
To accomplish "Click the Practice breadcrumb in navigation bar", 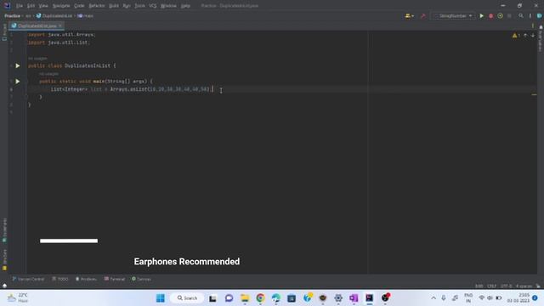I will (12, 16).
